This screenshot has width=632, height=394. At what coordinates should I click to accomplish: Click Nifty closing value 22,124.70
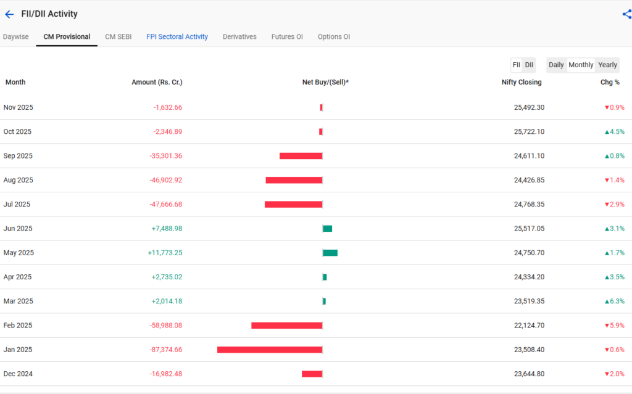point(529,325)
